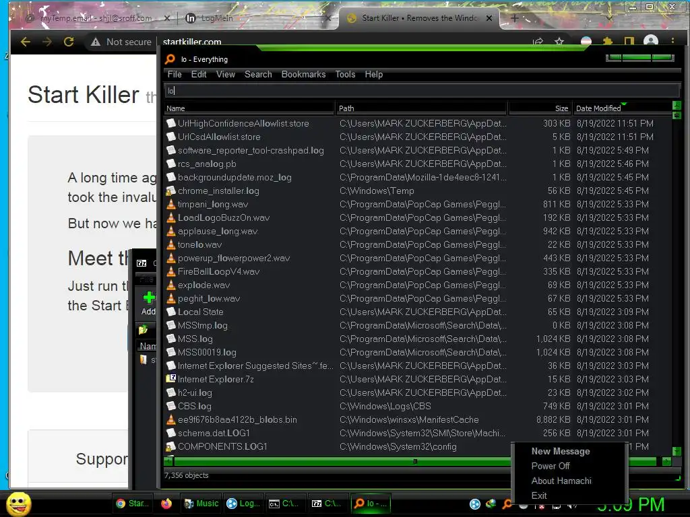Open the browser profile avatar

(x=650, y=42)
